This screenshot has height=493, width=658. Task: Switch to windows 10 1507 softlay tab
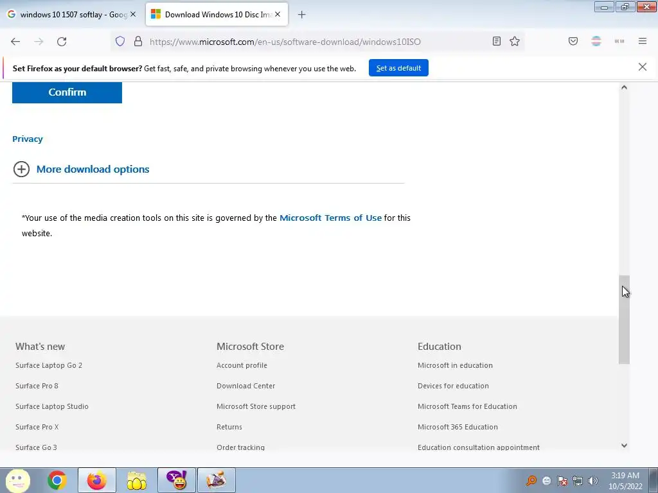tap(72, 14)
